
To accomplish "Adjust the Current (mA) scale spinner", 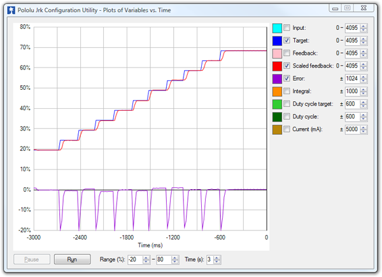I will point(364,130).
